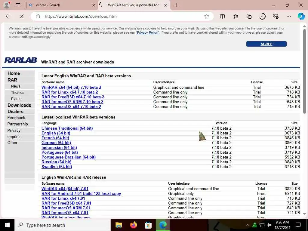Download RAR for FreeBSD x64 7.01

pos(66,203)
